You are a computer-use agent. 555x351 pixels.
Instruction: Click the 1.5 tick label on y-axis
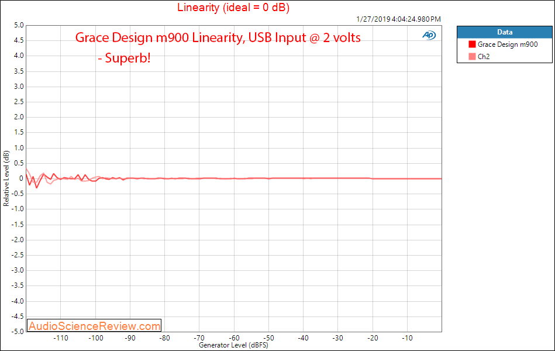(x=19, y=132)
